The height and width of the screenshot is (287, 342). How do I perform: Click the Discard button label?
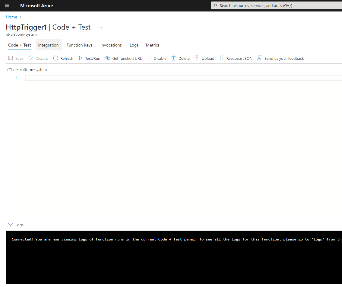(42, 58)
